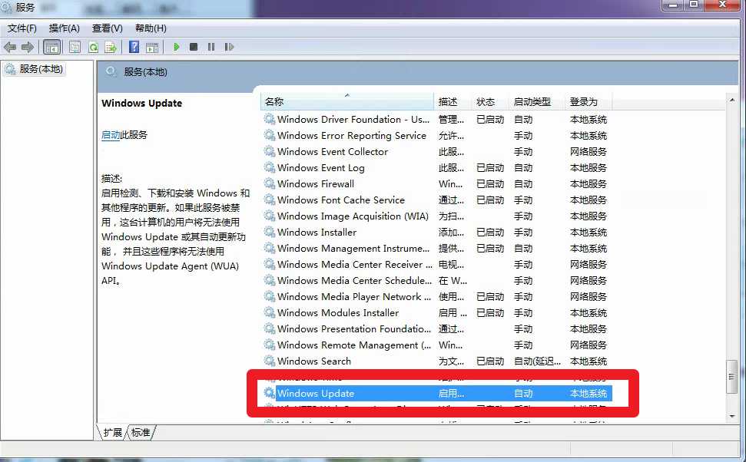Toggle the Show/Hide Console Tree icon
The height and width of the screenshot is (462, 746).
click(52, 47)
